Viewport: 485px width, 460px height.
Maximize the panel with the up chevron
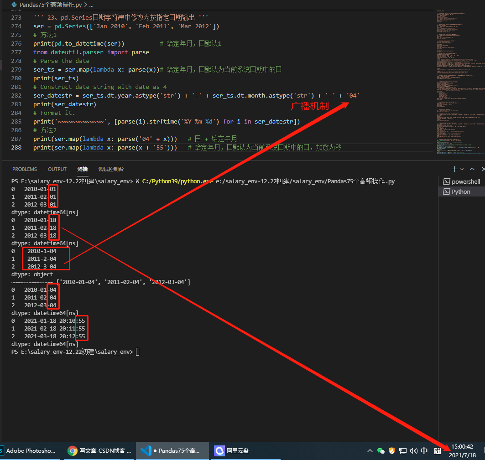point(472,169)
